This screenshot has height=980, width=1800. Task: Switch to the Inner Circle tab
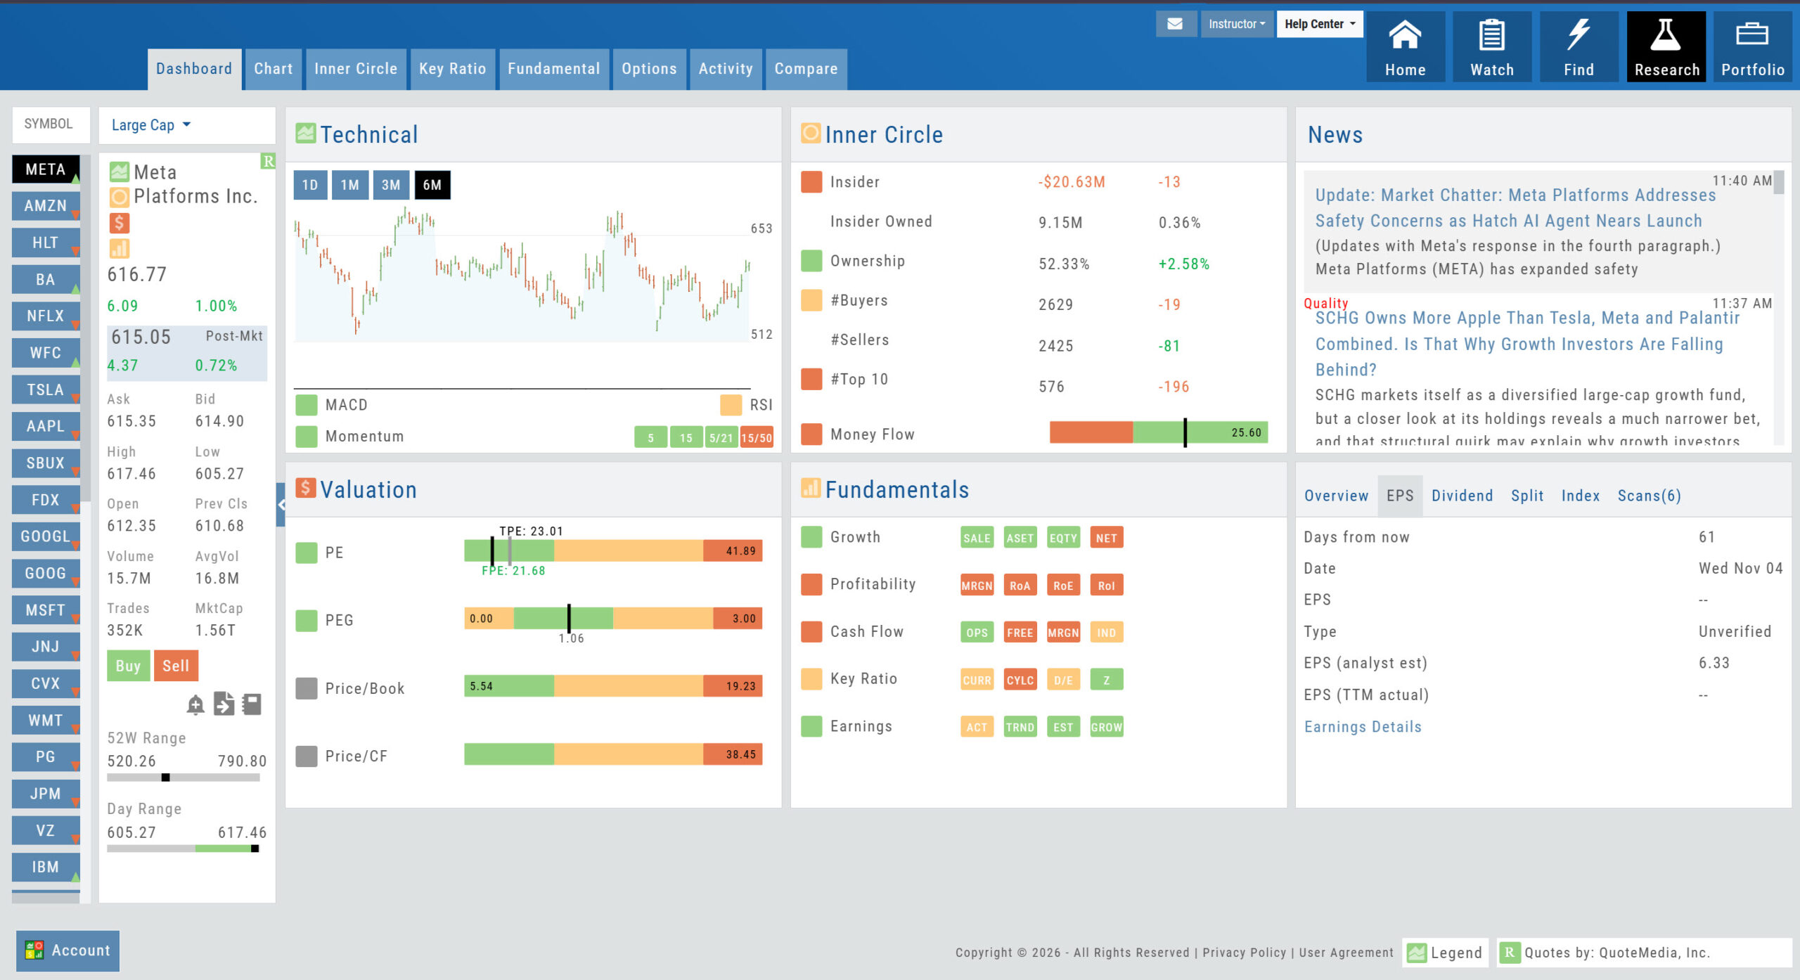pyautogui.click(x=356, y=69)
